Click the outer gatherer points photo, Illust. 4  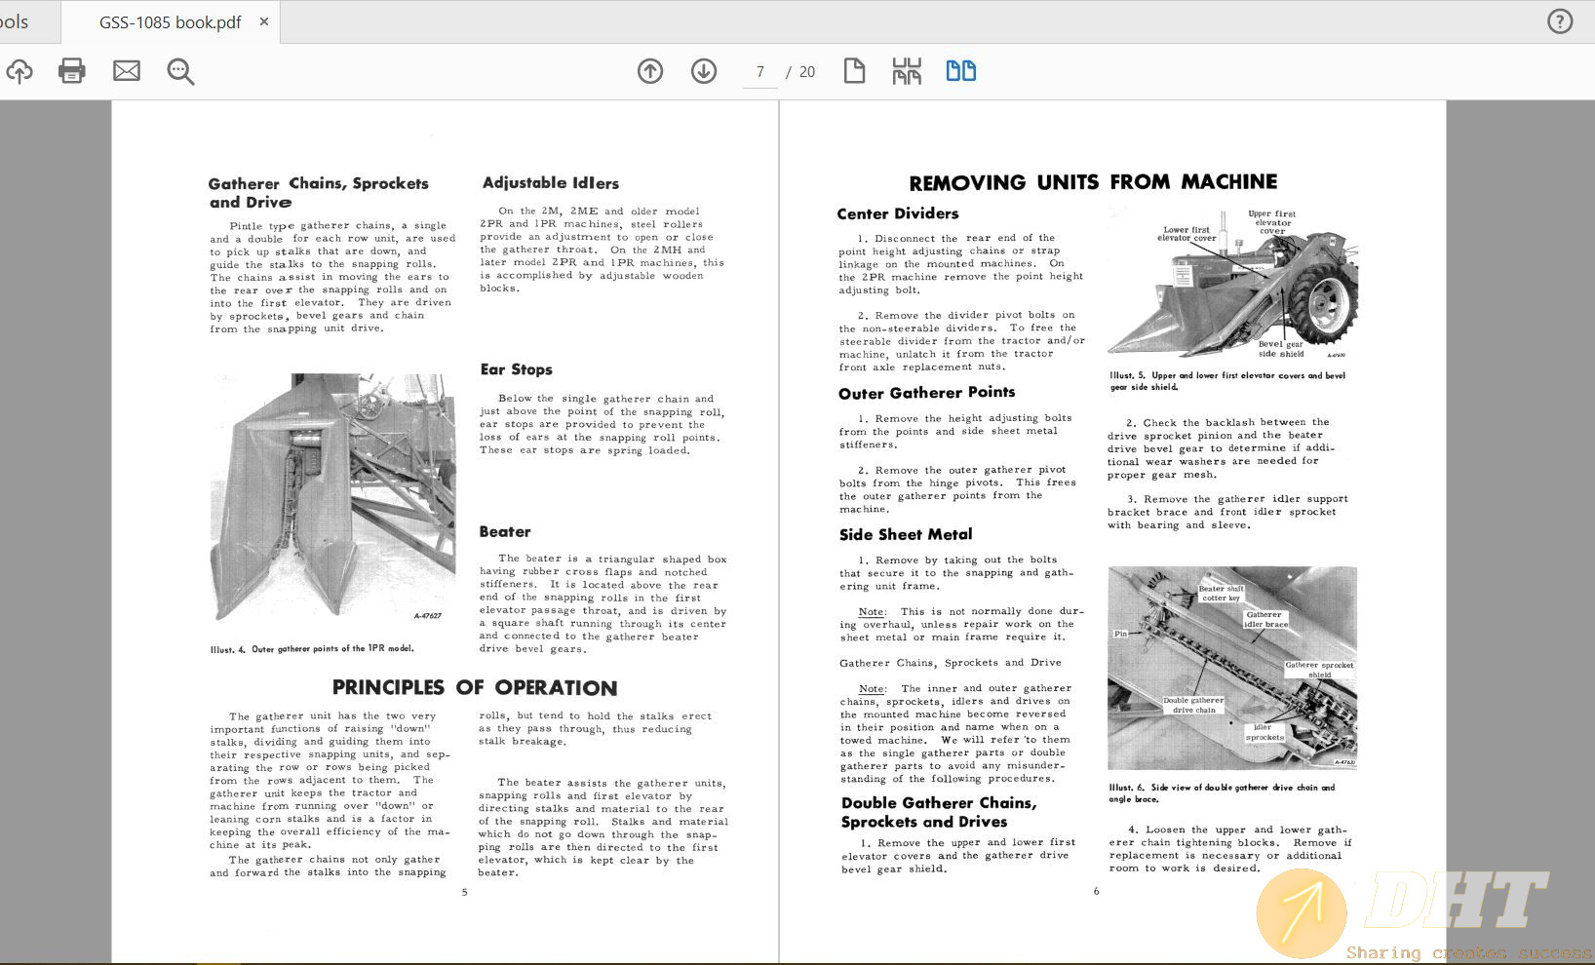[x=332, y=498]
